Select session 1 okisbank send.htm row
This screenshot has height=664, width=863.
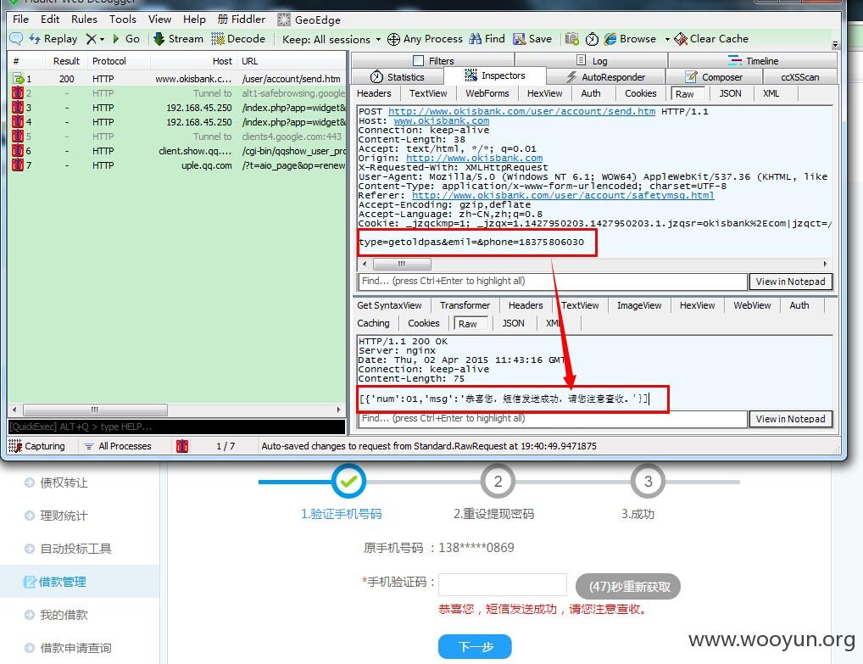coord(176,79)
